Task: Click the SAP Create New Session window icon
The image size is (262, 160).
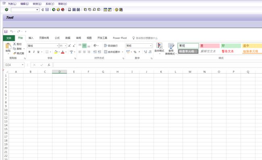Action: click(105, 10)
